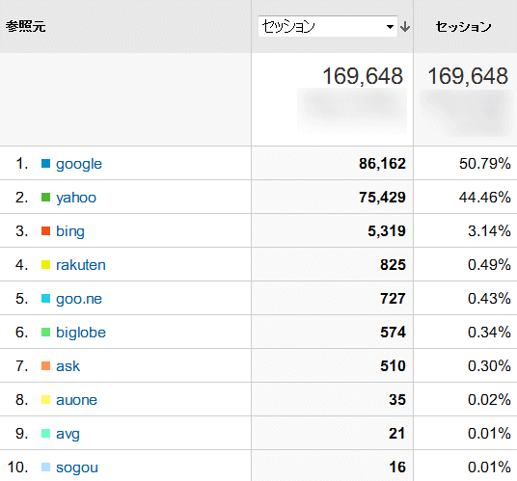Click the 0.49% percentage cell
The height and width of the screenshot is (481, 517).
[489, 265]
